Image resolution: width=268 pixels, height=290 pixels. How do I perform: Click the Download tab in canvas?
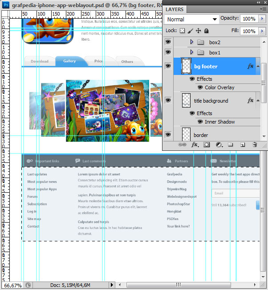pyautogui.click(x=40, y=61)
